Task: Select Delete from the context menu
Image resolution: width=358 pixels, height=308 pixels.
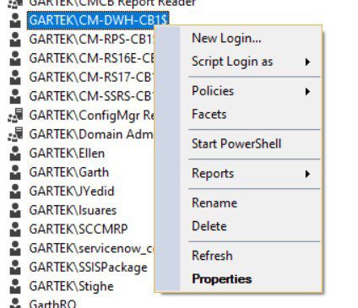Action: pos(209,226)
